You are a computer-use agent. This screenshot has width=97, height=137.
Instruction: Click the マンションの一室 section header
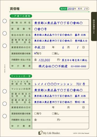coord(21,76)
